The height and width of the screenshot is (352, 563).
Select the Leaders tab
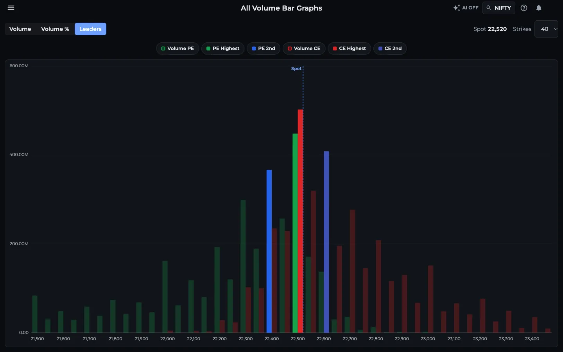(90, 29)
